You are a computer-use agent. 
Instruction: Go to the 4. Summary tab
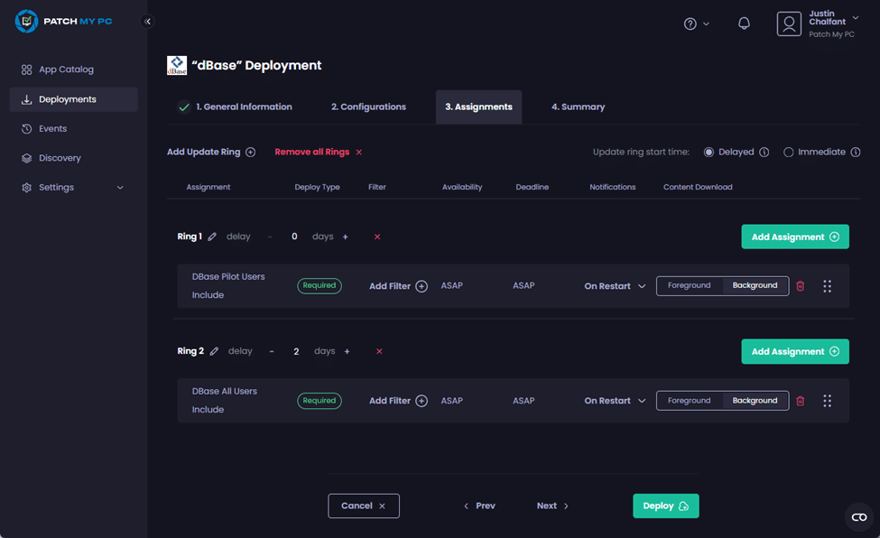tap(578, 107)
